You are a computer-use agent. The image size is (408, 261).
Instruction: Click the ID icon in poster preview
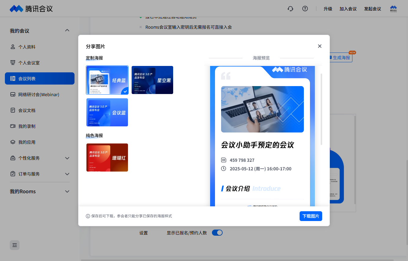point(224,160)
